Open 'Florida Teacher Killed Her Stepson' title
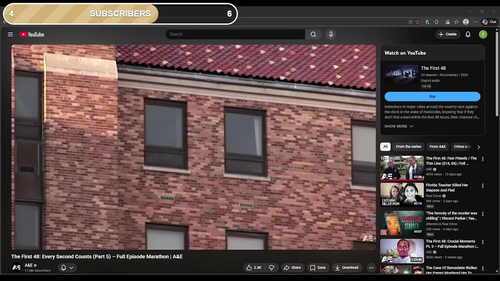Viewport: 500px width, 281px height. point(447,188)
